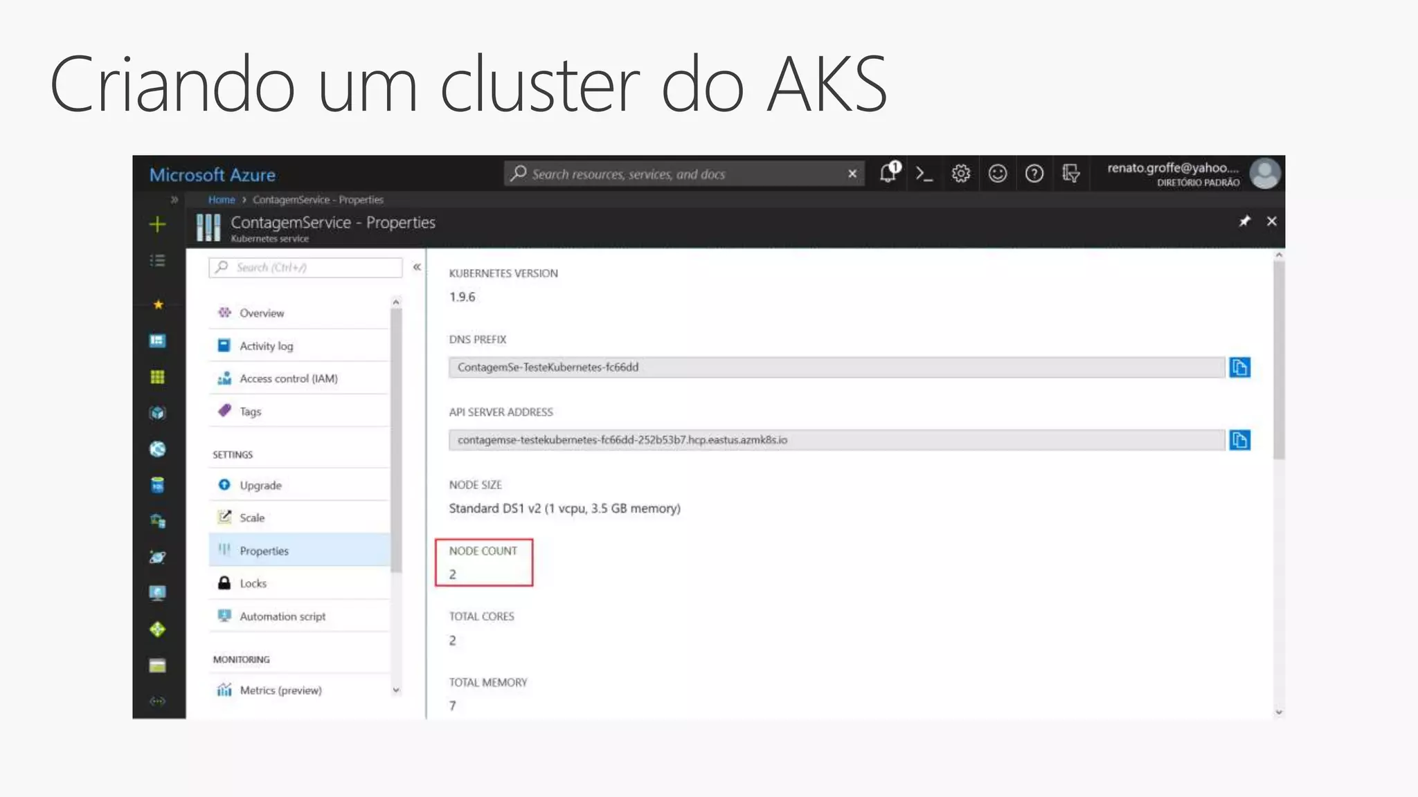Open the account avatar menu
This screenshot has width=1418, height=797.
click(1265, 174)
